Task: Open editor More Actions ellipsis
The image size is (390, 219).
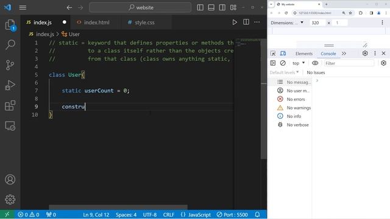Action: click(x=257, y=22)
